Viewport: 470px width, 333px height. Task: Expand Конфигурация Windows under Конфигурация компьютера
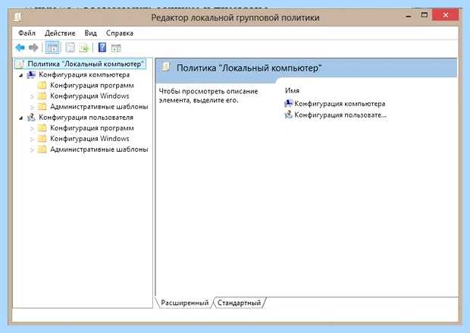click(32, 96)
